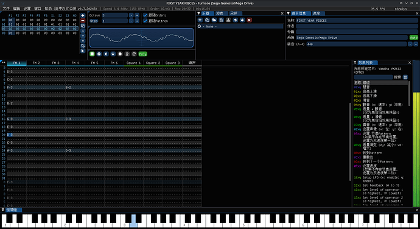The width and height of the screenshot is (420, 229).
Task: Toggle the metronome icon
Action: point(127,54)
